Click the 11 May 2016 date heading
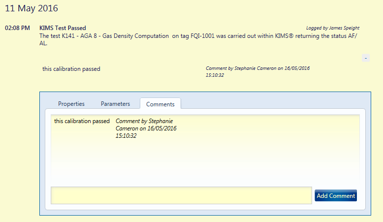Image resolution: width=383 pixels, height=222 pixels. pyautogui.click(x=32, y=8)
